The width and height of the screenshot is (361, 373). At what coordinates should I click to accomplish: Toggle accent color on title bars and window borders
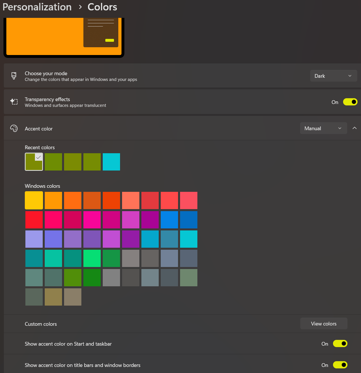point(340,365)
